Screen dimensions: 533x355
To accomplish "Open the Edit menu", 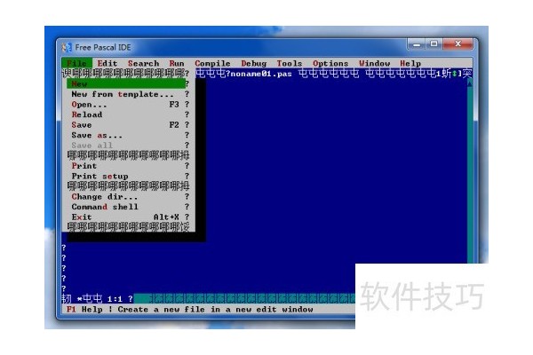I will [x=107, y=63].
